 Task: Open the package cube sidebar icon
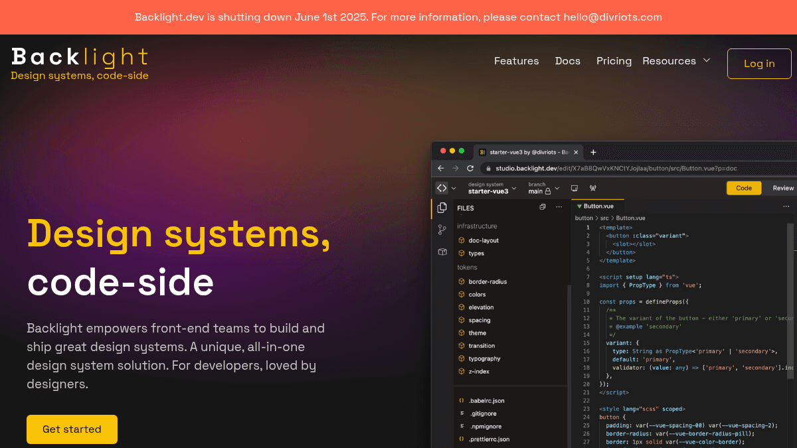click(x=442, y=252)
